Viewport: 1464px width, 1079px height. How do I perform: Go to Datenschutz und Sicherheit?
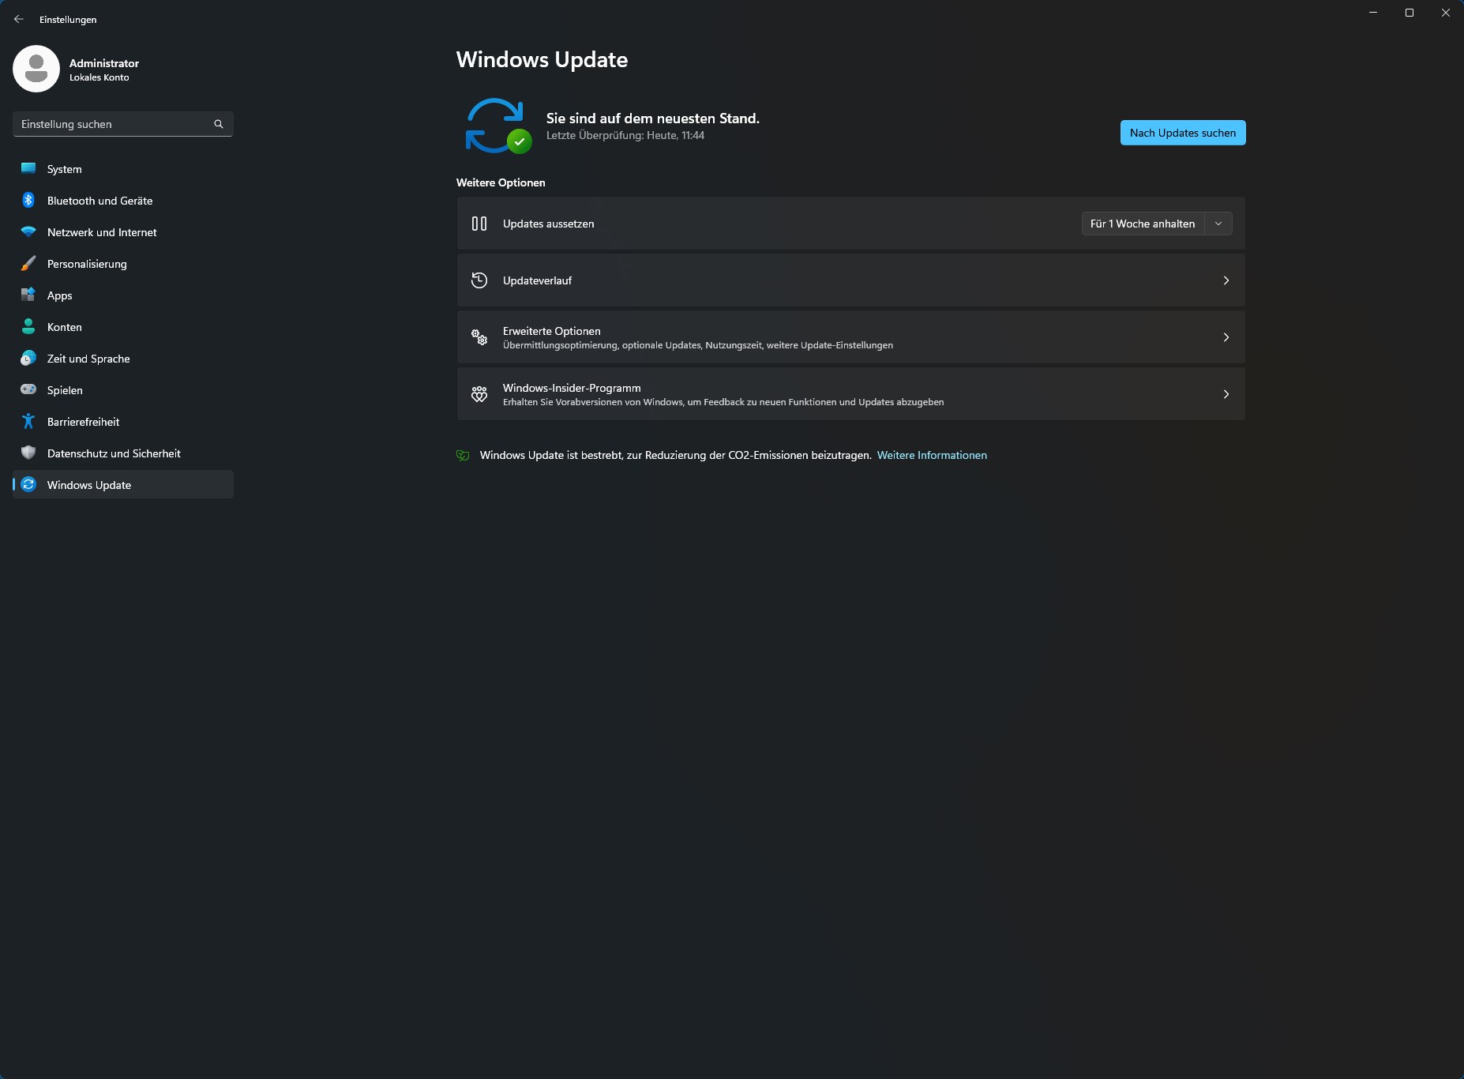tap(123, 453)
